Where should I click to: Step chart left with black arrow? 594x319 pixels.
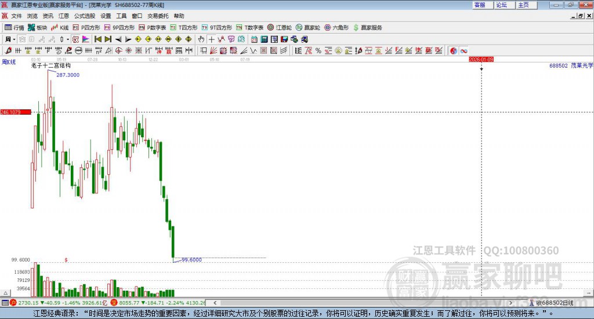(x=118, y=39)
